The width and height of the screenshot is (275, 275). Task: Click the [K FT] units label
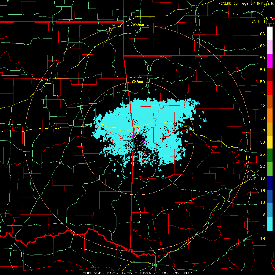pyautogui.click(x=258, y=21)
